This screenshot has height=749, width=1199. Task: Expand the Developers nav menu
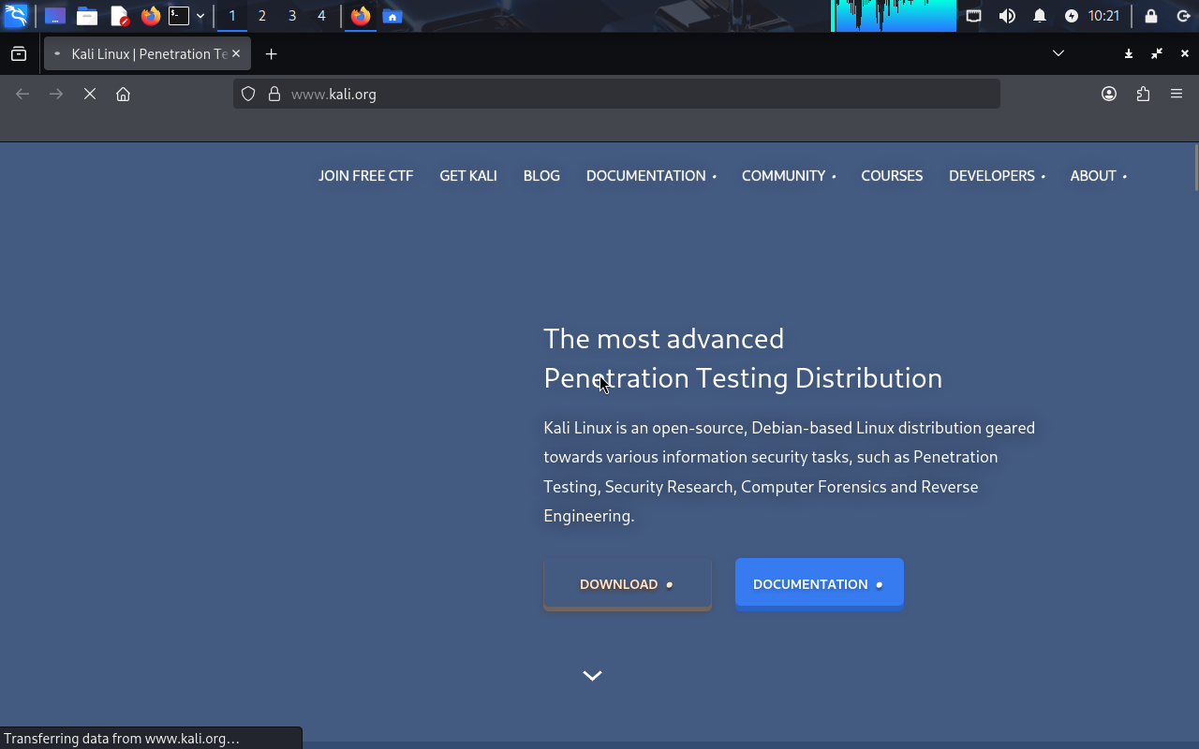tap(996, 176)
